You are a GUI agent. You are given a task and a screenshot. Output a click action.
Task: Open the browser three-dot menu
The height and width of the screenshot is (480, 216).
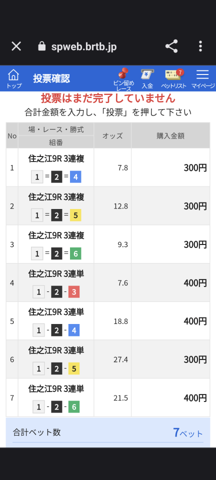click(x=200, y=46)
